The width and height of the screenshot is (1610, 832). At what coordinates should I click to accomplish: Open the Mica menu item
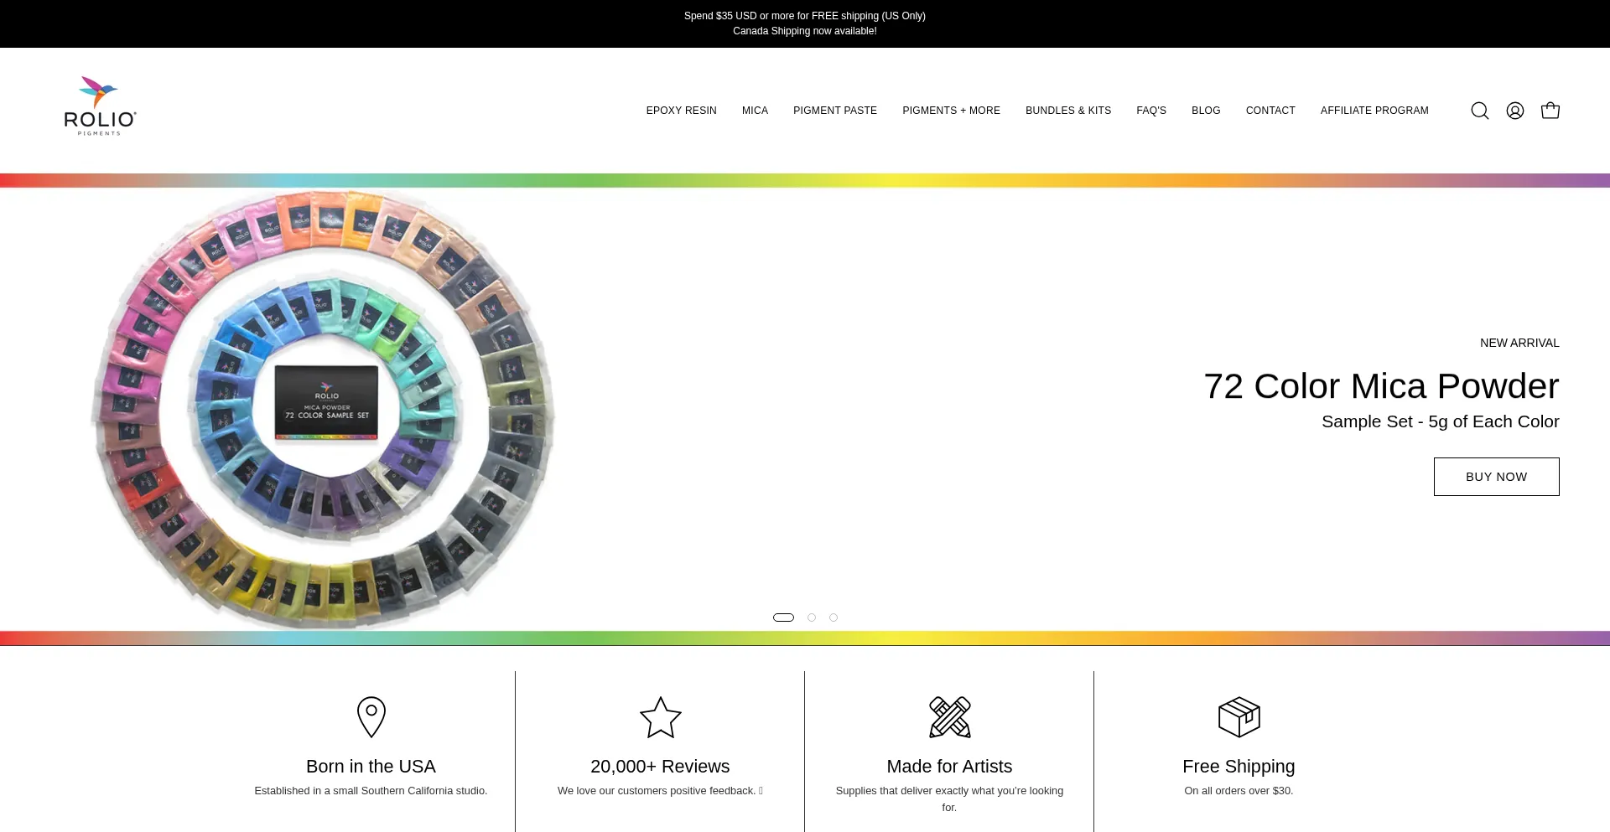(x=755, y=111)
